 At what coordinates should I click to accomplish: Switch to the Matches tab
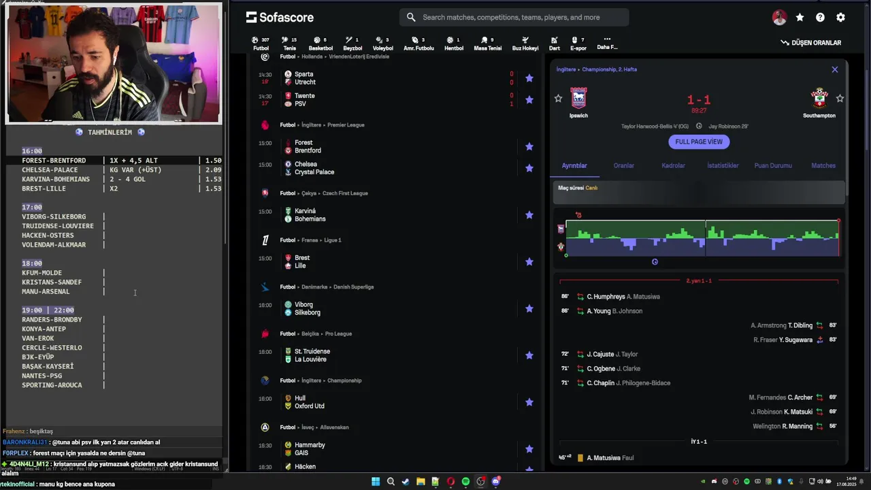coord(823,165)
